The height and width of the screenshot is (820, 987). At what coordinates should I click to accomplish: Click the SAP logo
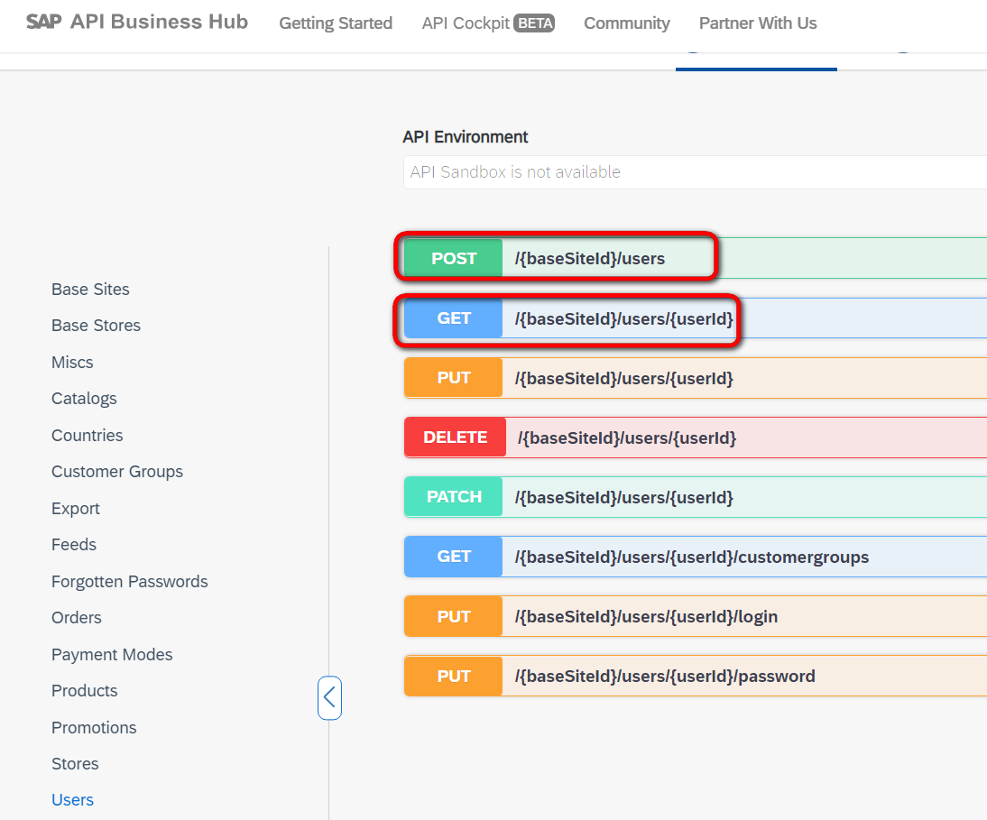click(43, 22)
